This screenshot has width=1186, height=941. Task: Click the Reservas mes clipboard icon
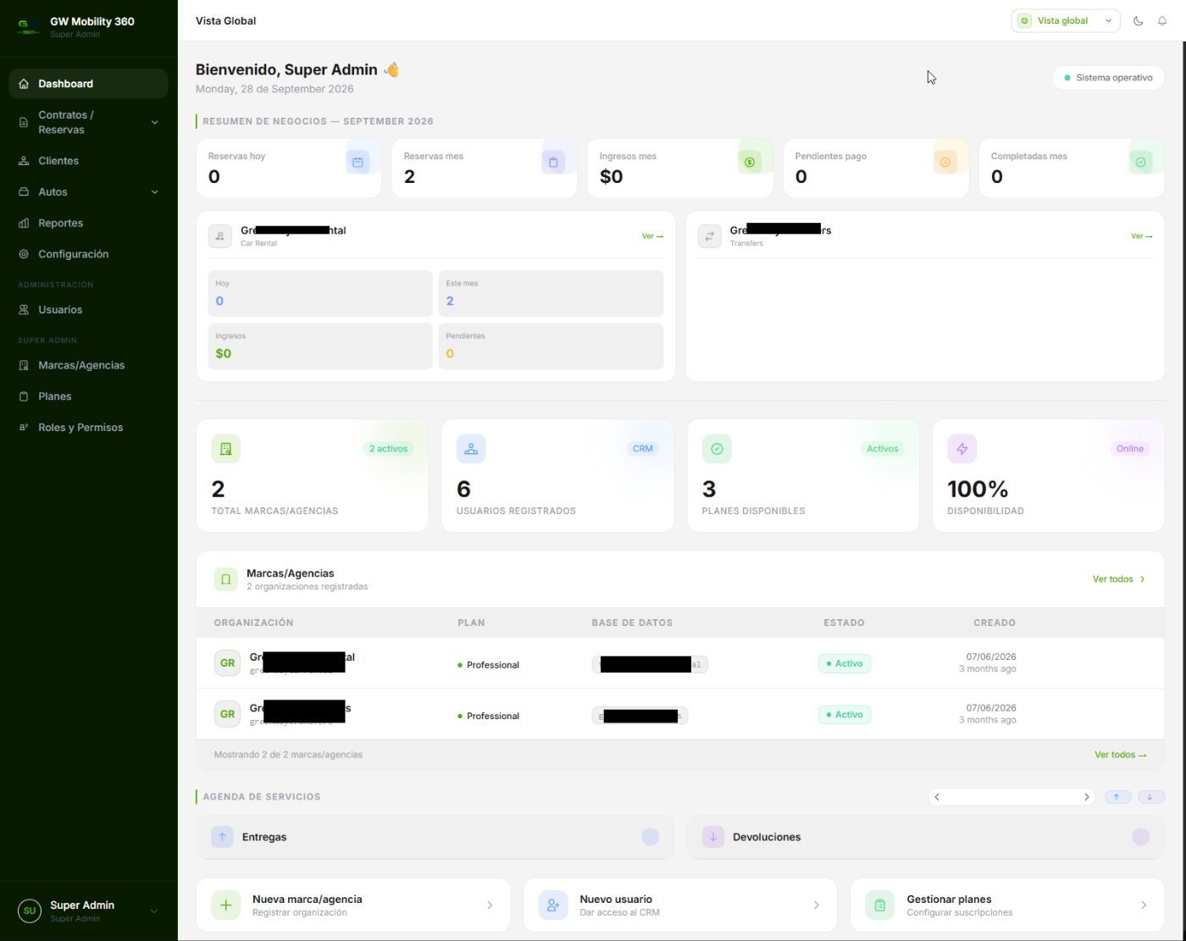tap(553, 162)
